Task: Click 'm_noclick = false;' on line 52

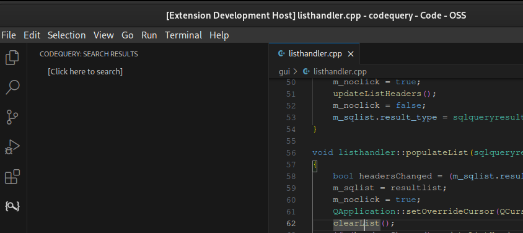Action: pos(380,105)
